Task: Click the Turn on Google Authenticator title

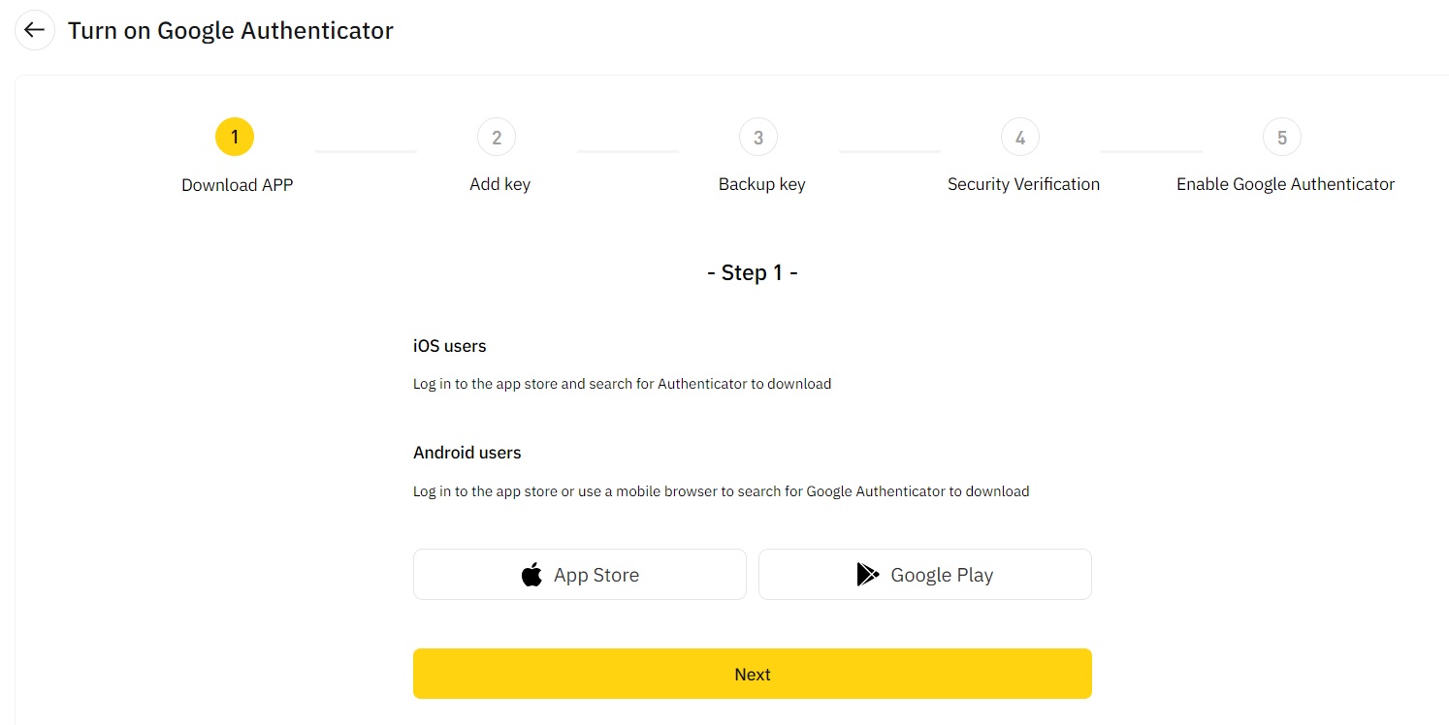Action: [x=230, y=30]
